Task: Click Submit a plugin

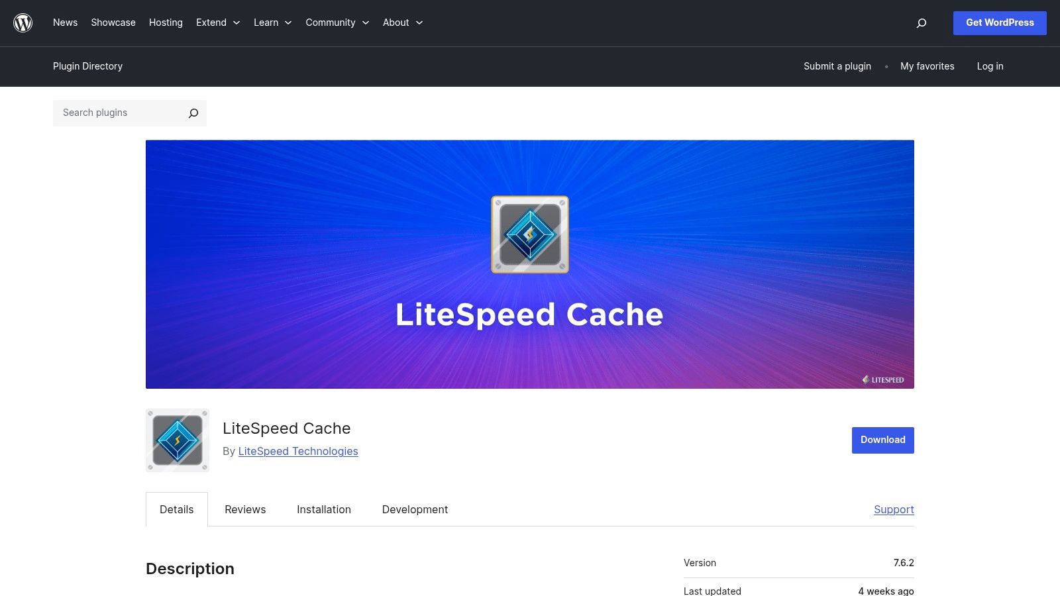Action: coord(837,66)
